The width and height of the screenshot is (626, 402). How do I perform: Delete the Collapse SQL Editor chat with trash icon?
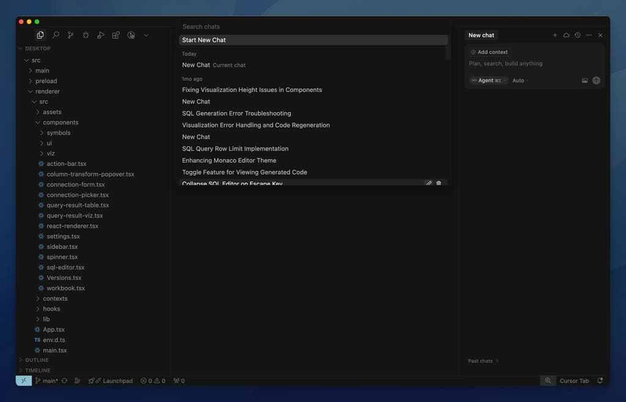439,182
